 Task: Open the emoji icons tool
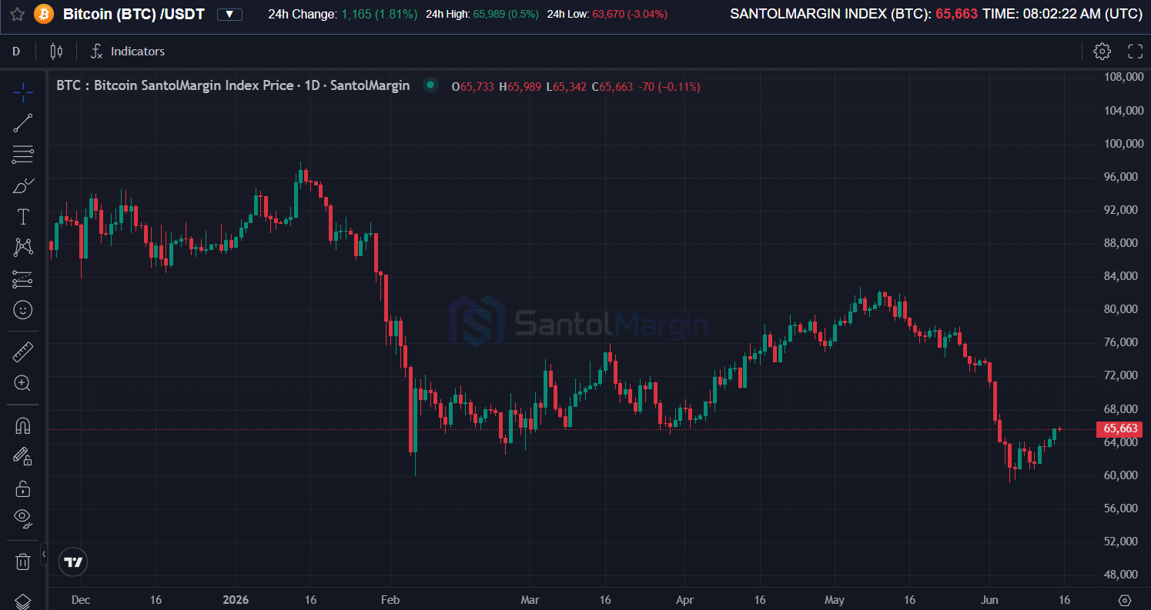(x=23, y=310)
